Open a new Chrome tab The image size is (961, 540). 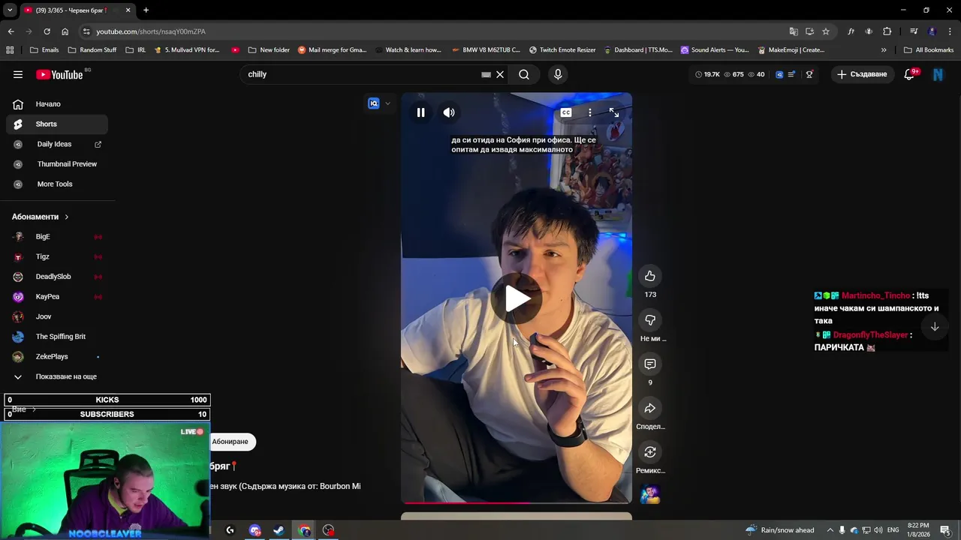coord(146,10)
